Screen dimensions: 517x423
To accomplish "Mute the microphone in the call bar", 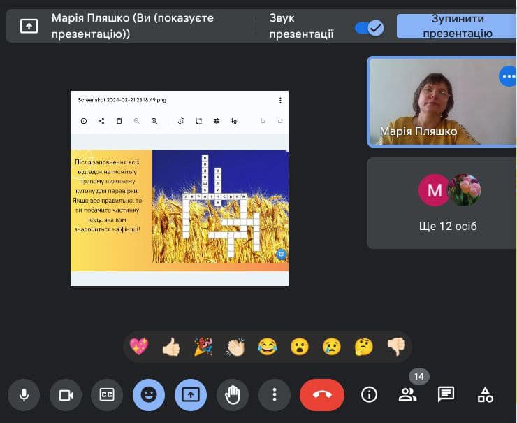I will [24, 395].
